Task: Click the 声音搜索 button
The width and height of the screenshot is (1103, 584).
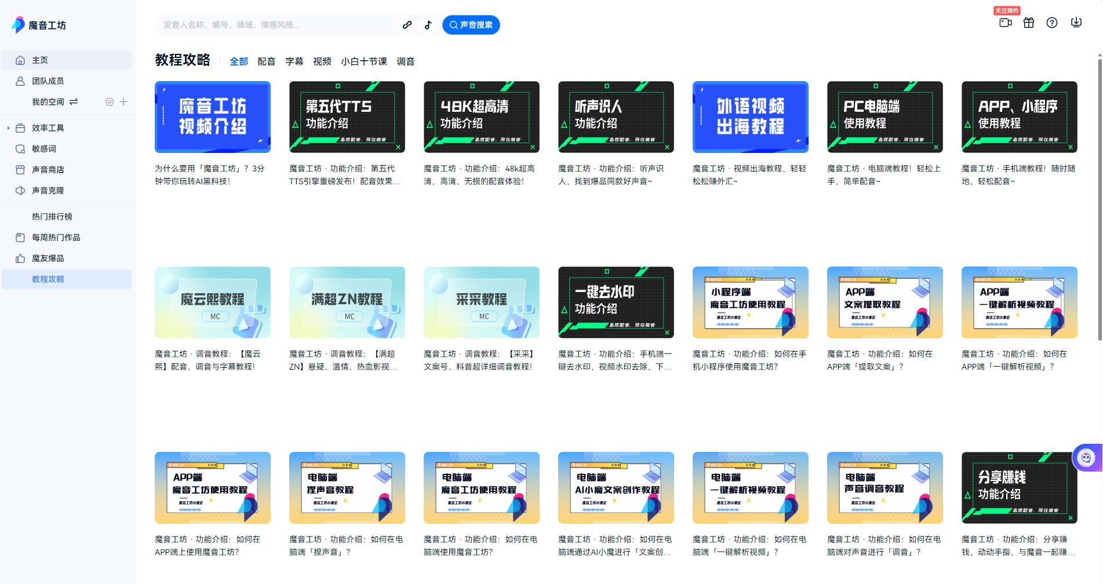Action: click(471, 25)
